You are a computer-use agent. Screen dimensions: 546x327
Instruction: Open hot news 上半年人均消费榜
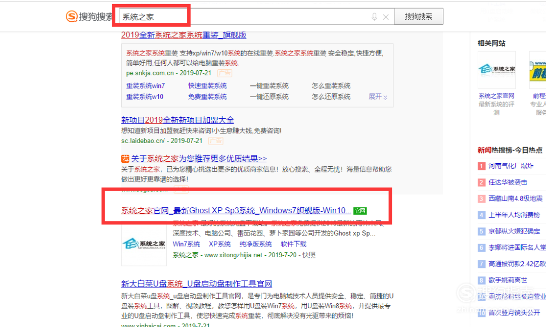[x=514, y=215]
